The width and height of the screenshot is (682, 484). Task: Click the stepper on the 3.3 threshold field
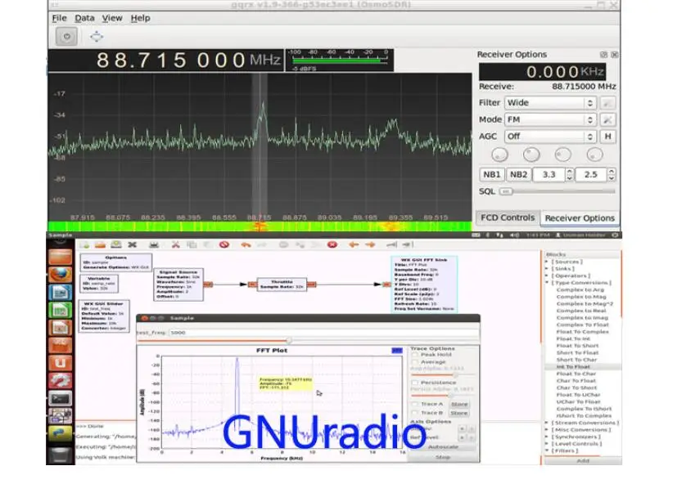click(x=569, y=175)
